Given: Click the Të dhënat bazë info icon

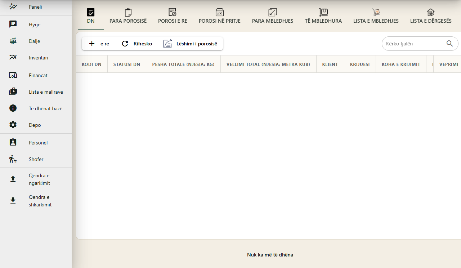Looking at the screenshot, I should point(13,108).
